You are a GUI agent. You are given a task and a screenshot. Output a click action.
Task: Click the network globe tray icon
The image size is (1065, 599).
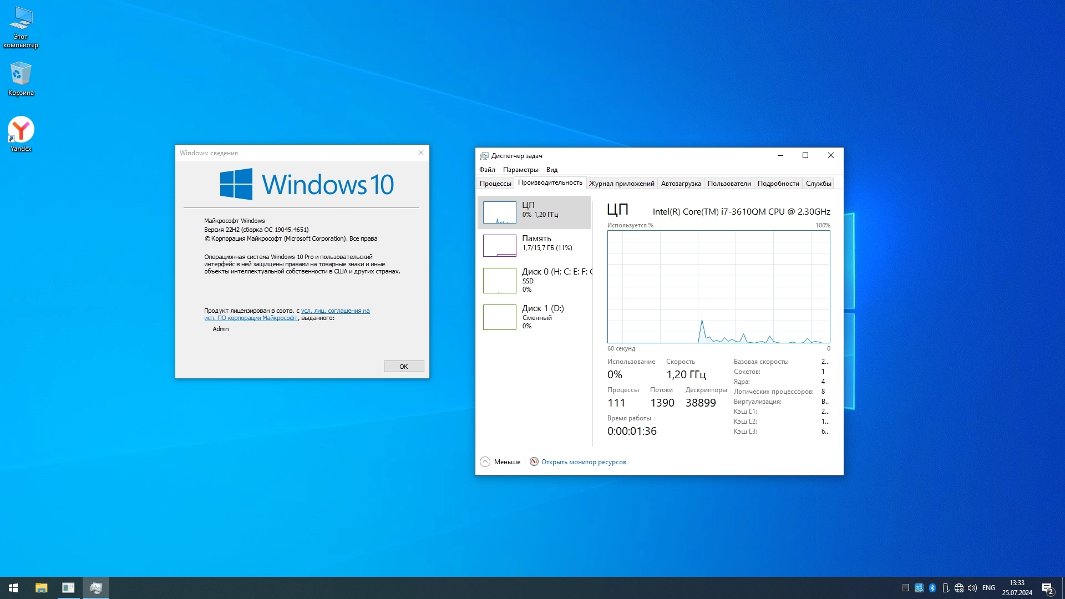point(959,588)
